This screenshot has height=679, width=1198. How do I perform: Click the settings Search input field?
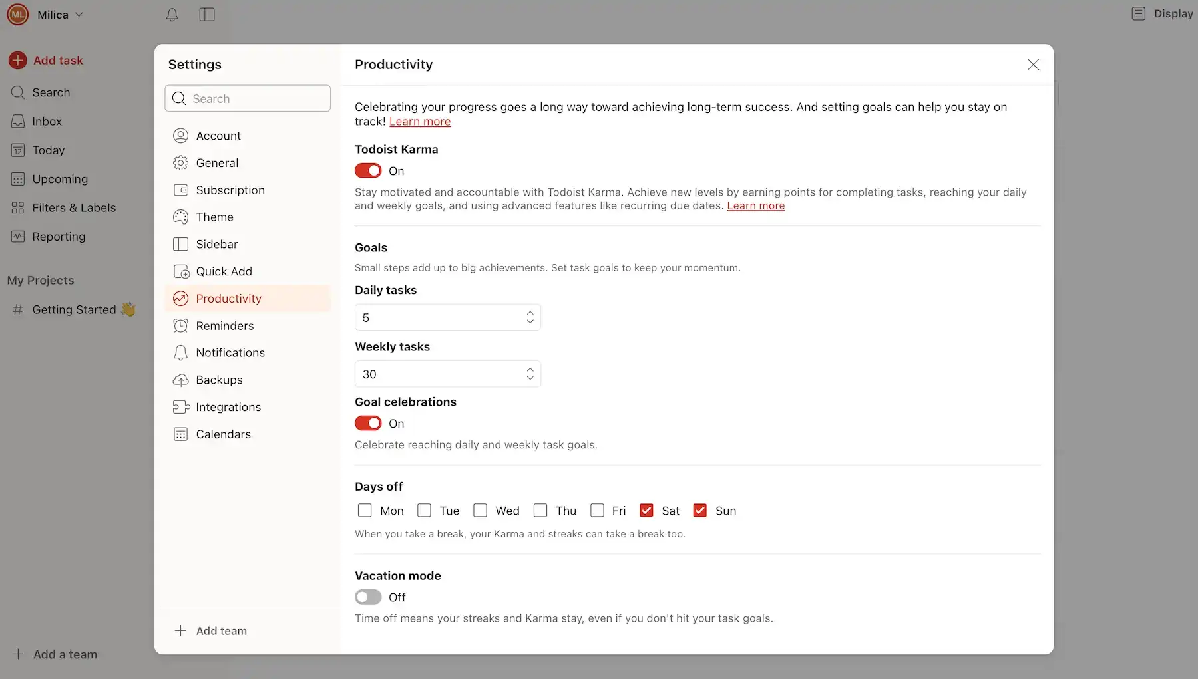tap(248, 98)
